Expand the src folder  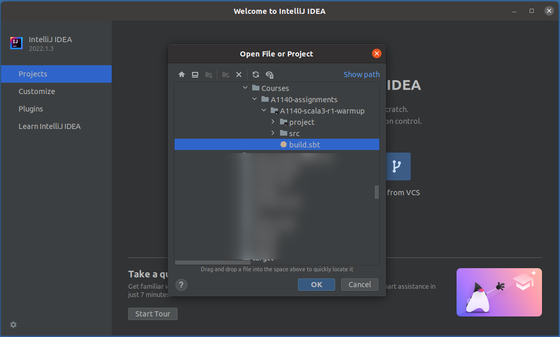click(x=273, y=134)
